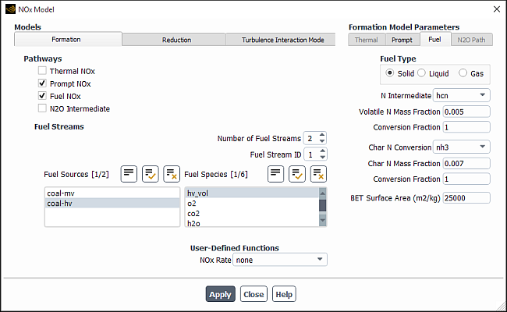Click the Help button
507x312 pixels.
[284, 294]
